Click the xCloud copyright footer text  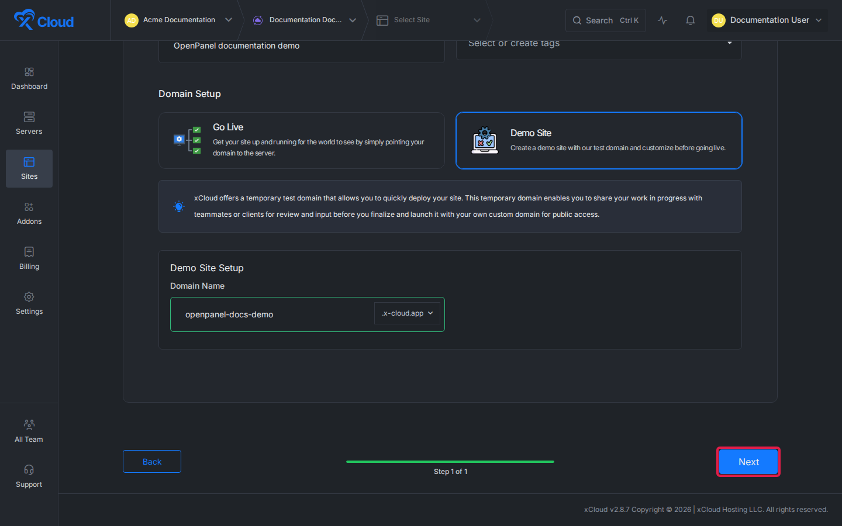click(706, 510)
